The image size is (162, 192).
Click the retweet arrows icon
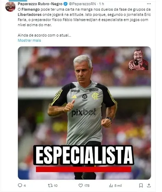(50, 185)
